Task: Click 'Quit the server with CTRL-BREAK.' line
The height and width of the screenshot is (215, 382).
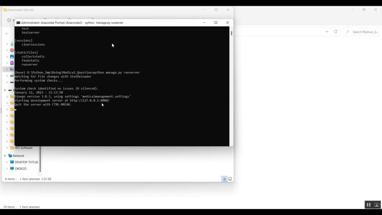Action: coord(43,105)
